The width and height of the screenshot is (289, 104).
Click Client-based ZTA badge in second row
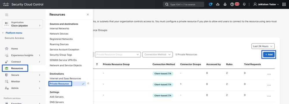[x=163, y=85]
